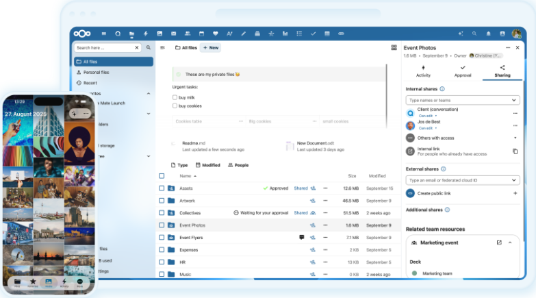This screenshot has height=298, width=536.
Task: Open the Talk app icon in top bar
Action: (x=118, y=34)
